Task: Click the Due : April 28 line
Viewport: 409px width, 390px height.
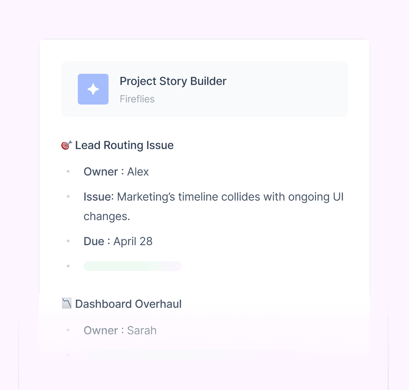Action: pyautogui.click(x=118, y=241)
